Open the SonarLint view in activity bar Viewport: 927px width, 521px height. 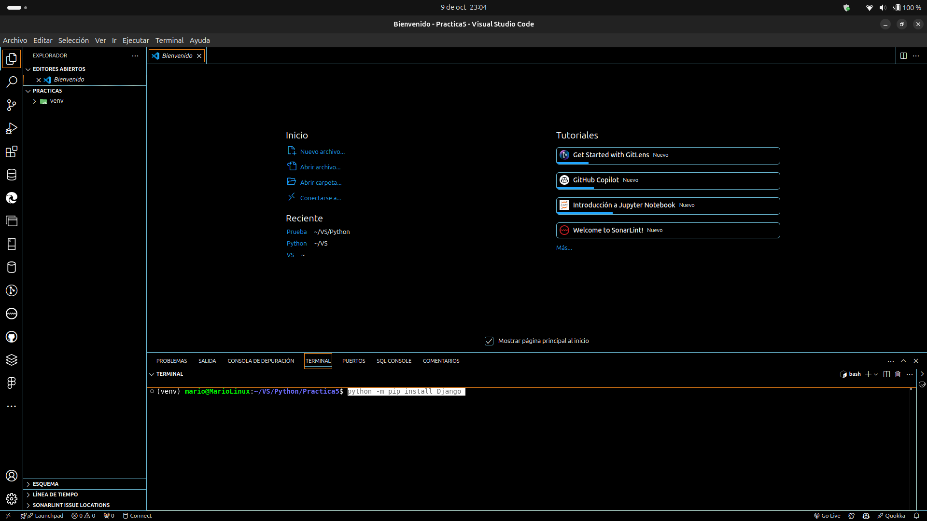(12, 314)
